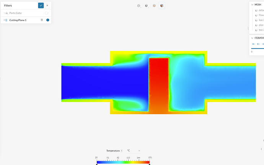Step forward to next iteration
The height and width of the screenshot is (165, 264).
tap(263, 44)
